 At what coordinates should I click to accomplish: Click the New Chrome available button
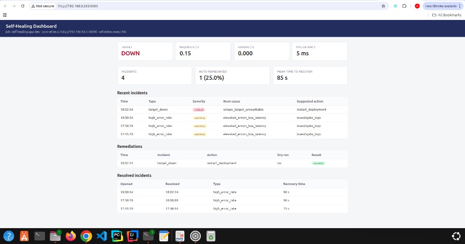(443, 6)
